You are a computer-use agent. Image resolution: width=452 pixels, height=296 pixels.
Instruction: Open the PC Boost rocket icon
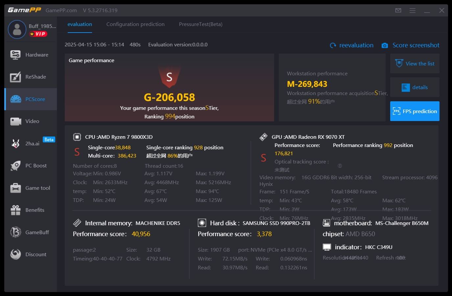[x=15, y=166]
